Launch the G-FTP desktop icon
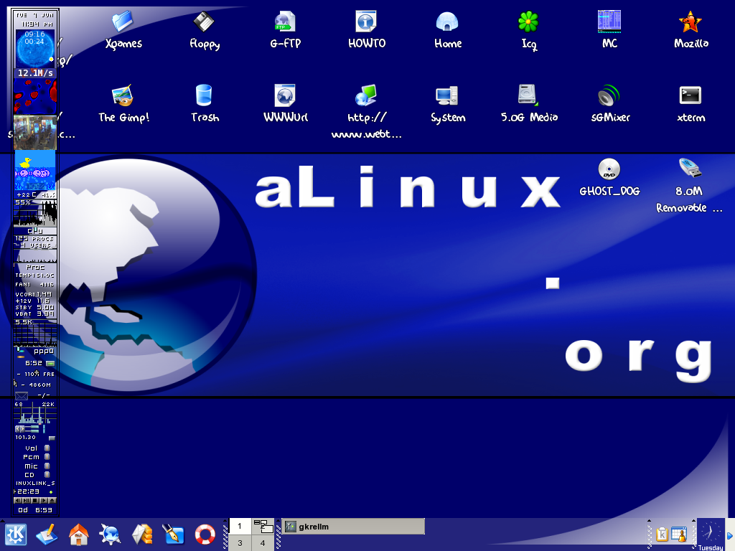 285,22
